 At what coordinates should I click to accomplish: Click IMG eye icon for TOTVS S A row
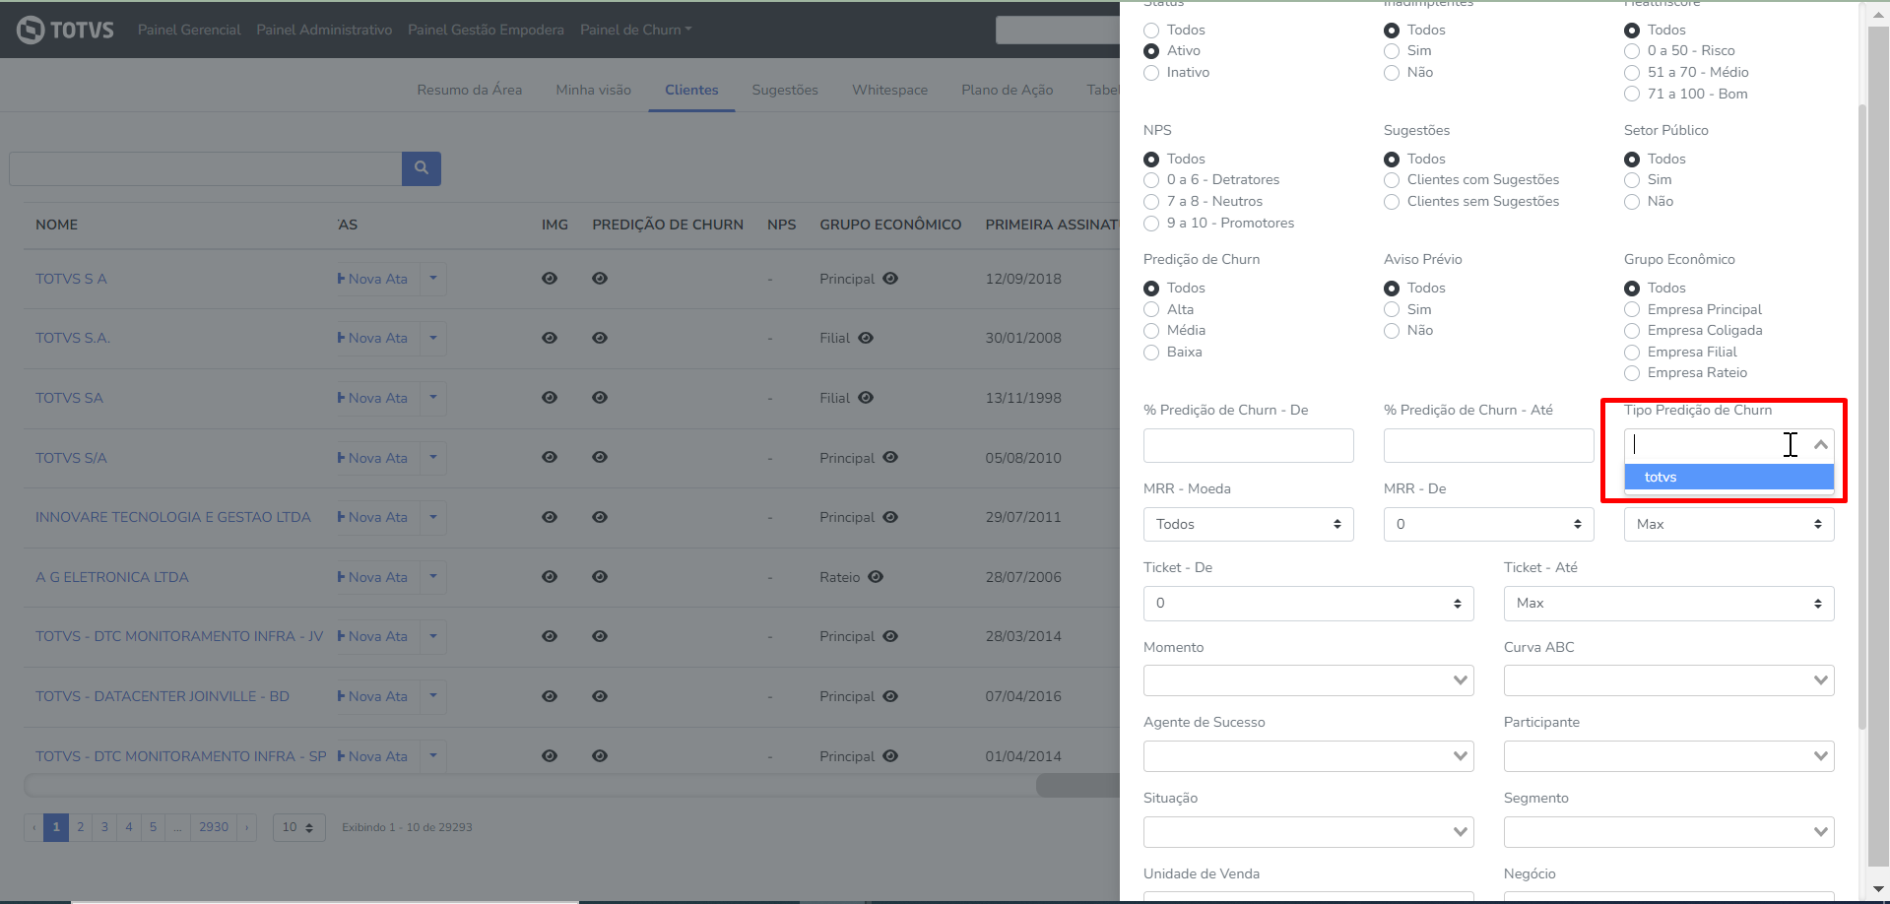point(550,279)
